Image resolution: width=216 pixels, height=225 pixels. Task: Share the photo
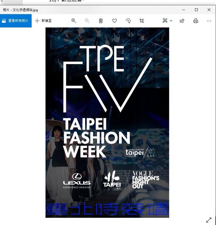coord(182,21)
